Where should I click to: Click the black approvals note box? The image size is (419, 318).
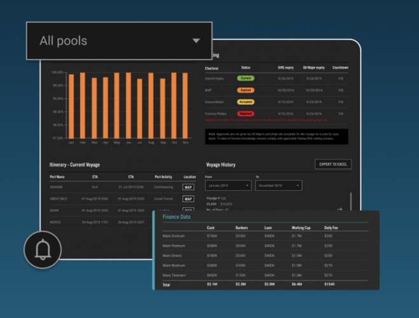277,137
